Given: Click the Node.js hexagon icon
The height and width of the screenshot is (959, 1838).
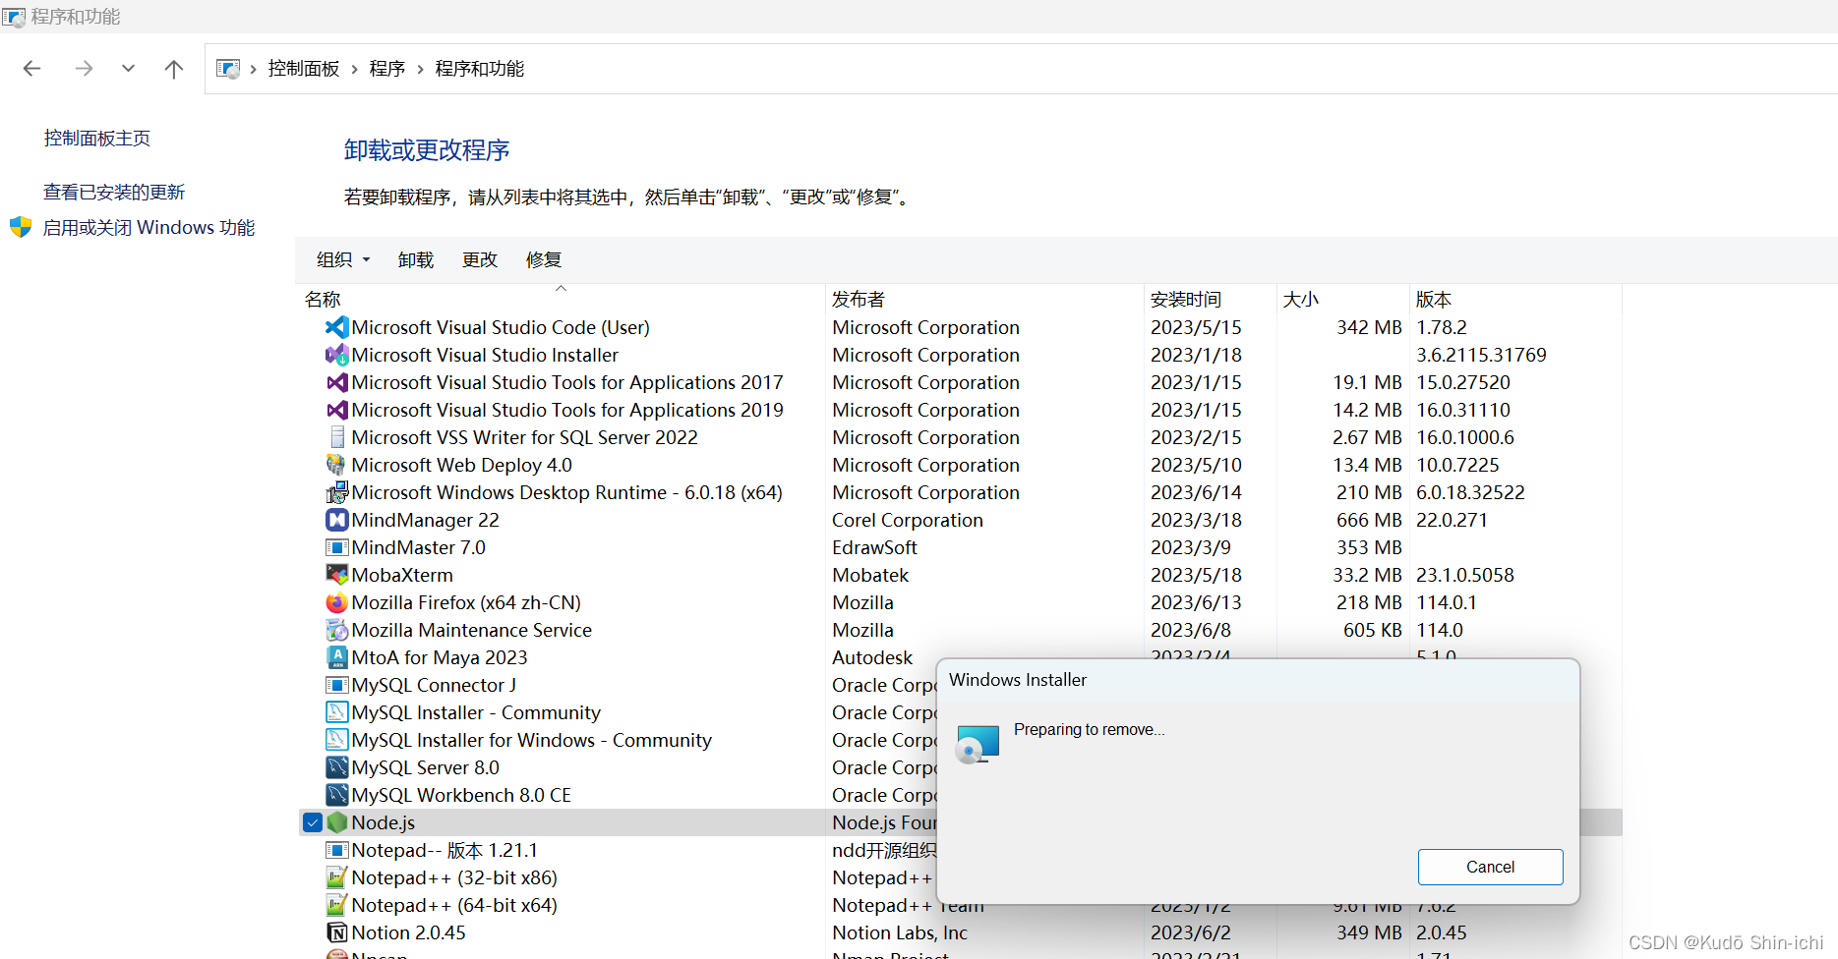Looking at the screenshot, I should 337,822.
